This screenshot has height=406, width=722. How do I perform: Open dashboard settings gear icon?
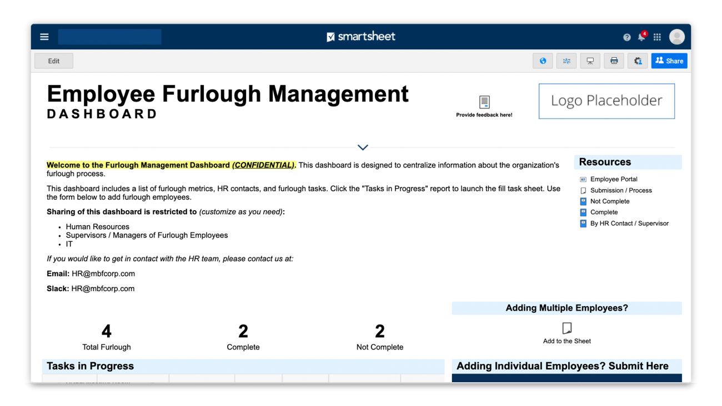[x=638, y=61]
